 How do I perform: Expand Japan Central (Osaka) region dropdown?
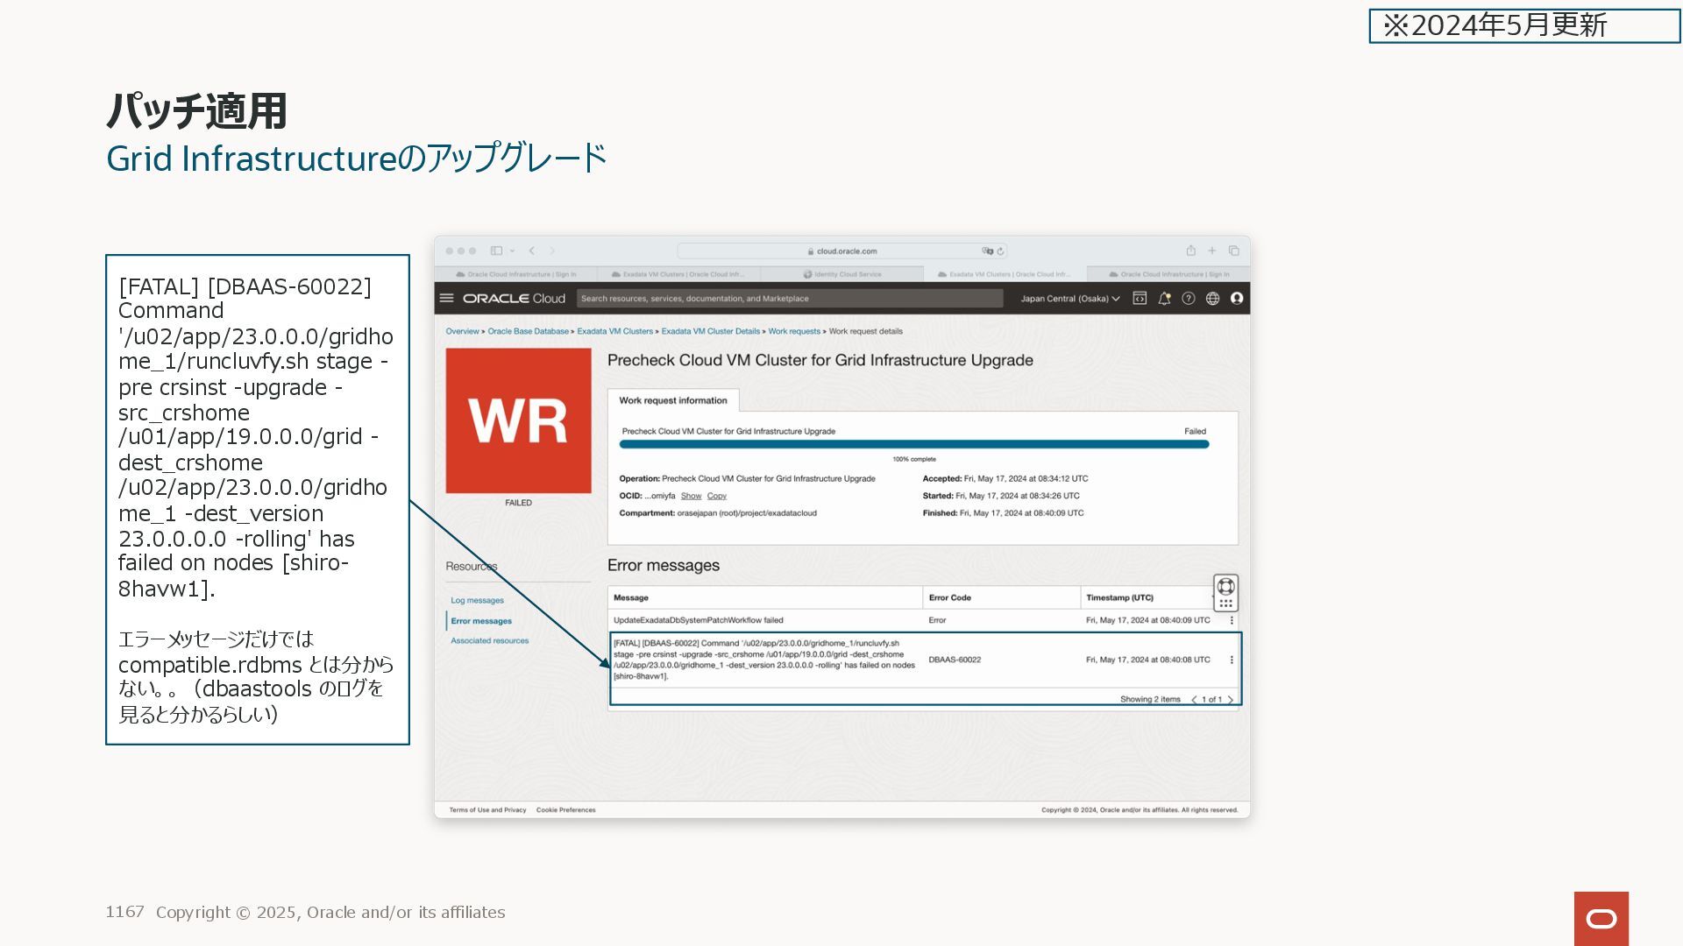pos(1069,299)
